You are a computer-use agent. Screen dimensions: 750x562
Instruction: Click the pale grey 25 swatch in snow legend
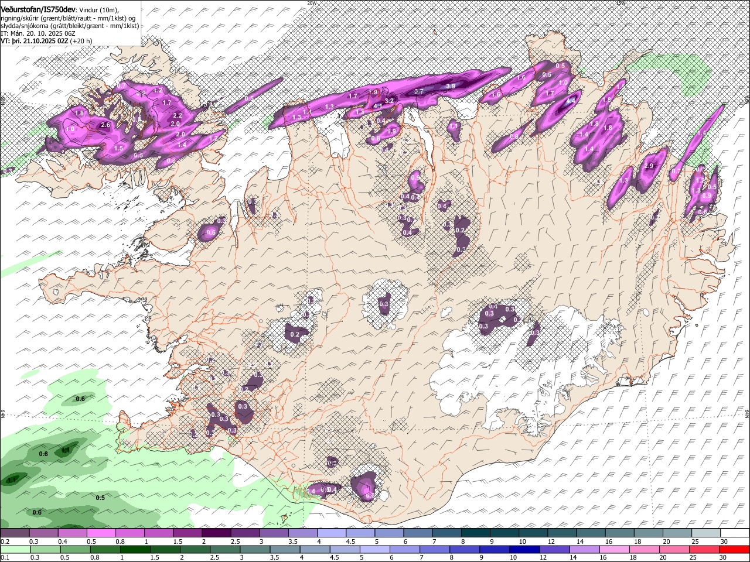coord(706,533)
